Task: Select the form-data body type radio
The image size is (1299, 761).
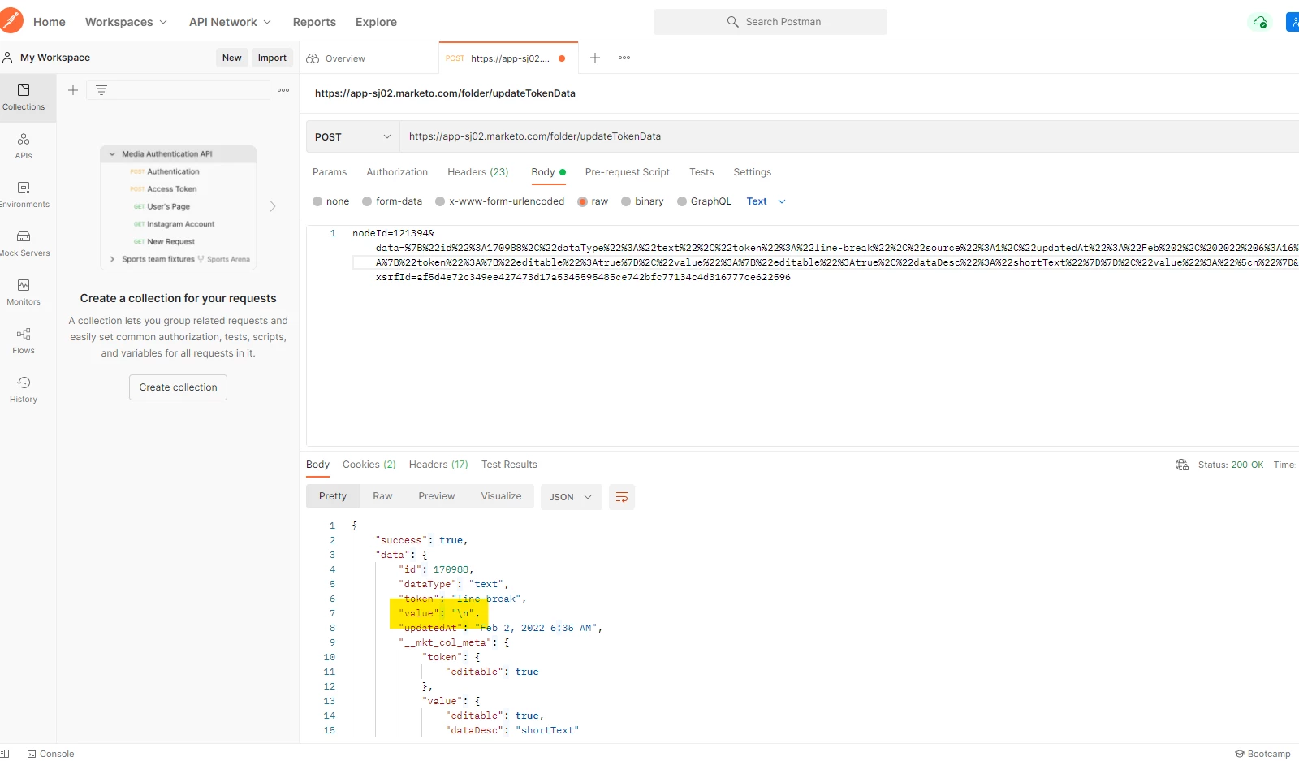Action: coord(367,201)
